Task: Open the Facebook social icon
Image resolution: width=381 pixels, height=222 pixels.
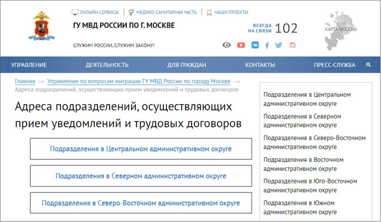Action: (267, 45)
